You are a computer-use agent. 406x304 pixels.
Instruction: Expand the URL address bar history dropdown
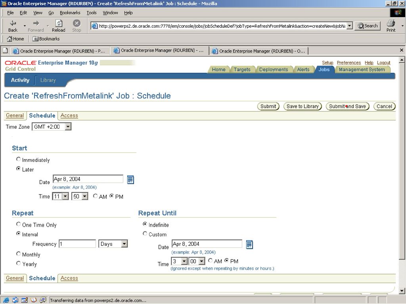(x=350, y=26)
